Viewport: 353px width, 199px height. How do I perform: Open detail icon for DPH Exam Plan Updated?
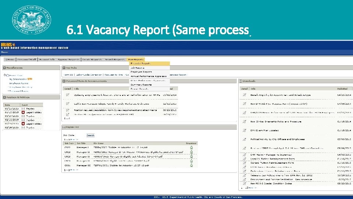tap(244, 130)
